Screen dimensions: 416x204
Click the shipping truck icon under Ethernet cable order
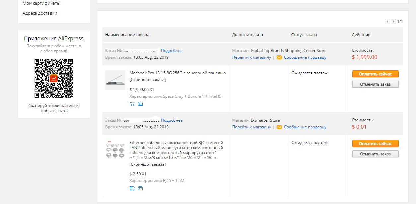[132, 188]
